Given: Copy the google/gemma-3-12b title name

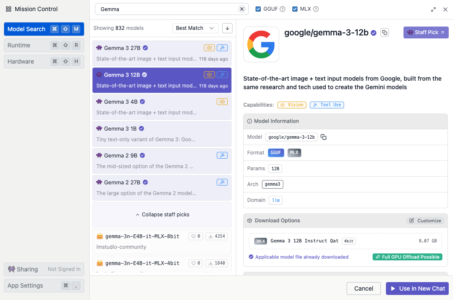Looking at the screenshot, I should point(385,32).
